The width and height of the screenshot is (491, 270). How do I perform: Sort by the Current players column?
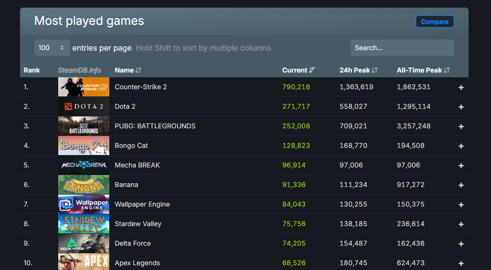click(x=298, y=70)
